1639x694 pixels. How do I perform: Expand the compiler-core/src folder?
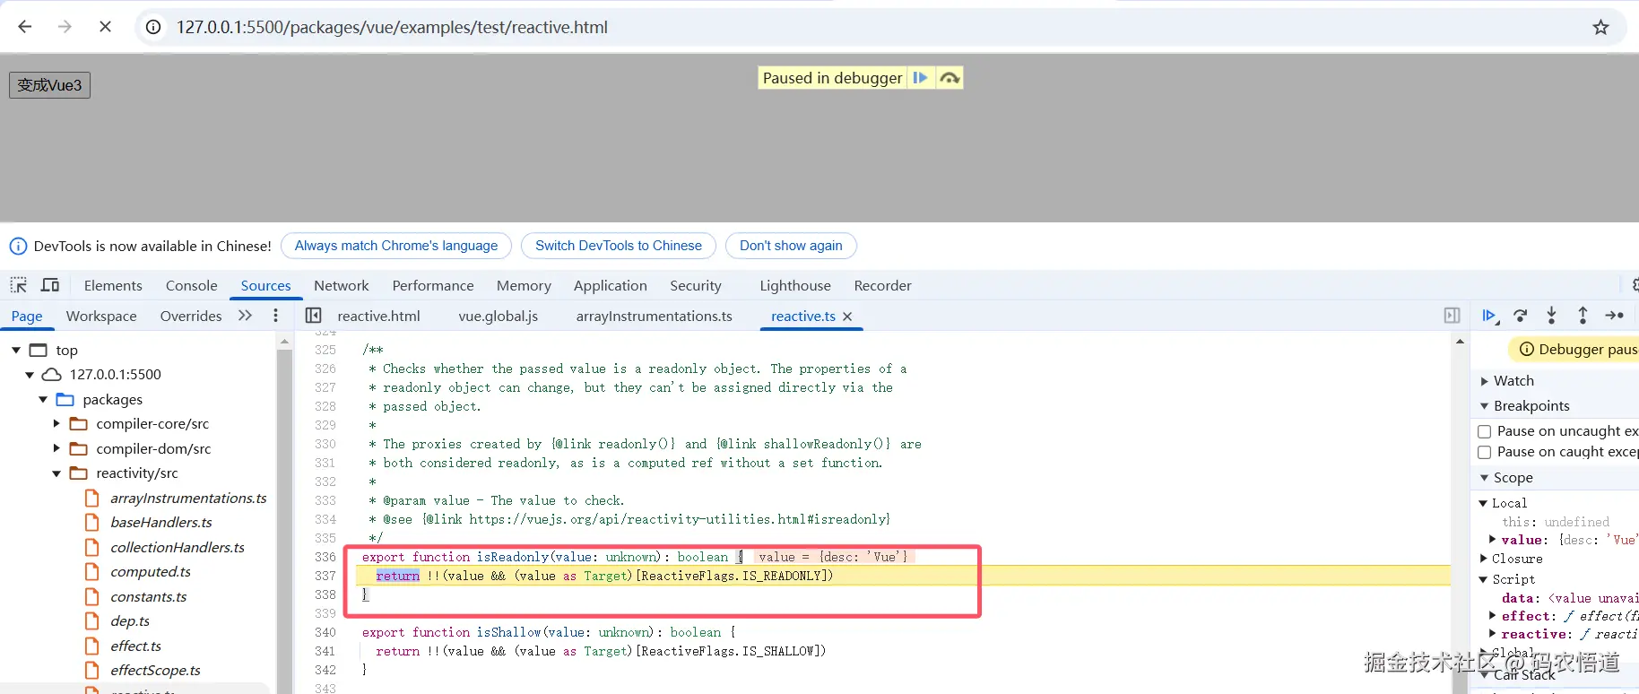pos(56,423)
